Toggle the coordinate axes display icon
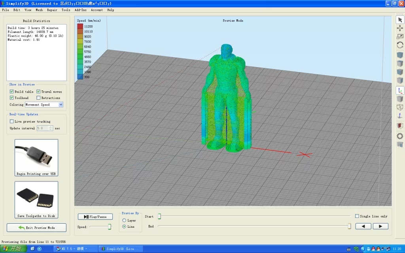Screen dimensions: 405x253 (x=400, y=90)
